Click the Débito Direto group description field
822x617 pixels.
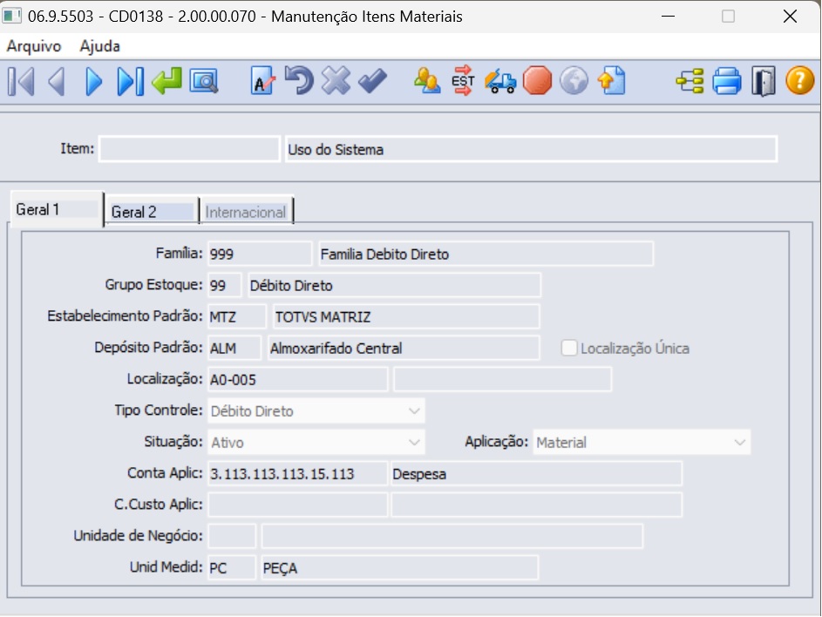394,285
